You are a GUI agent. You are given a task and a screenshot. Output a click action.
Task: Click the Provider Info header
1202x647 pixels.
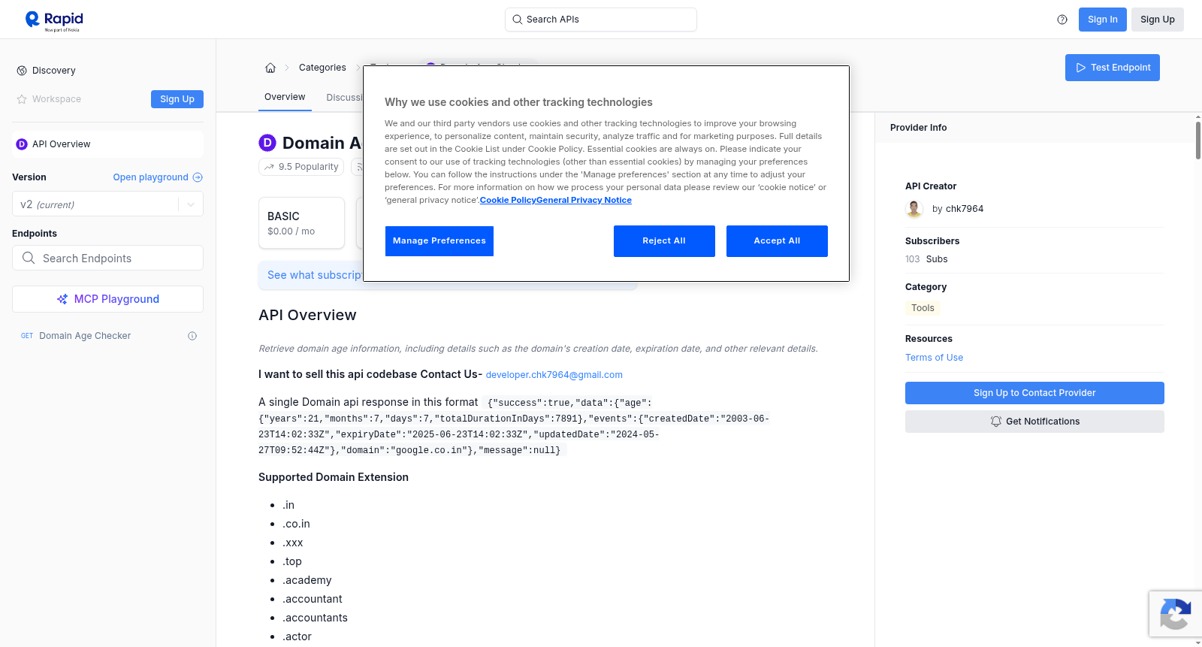[918, 128]
